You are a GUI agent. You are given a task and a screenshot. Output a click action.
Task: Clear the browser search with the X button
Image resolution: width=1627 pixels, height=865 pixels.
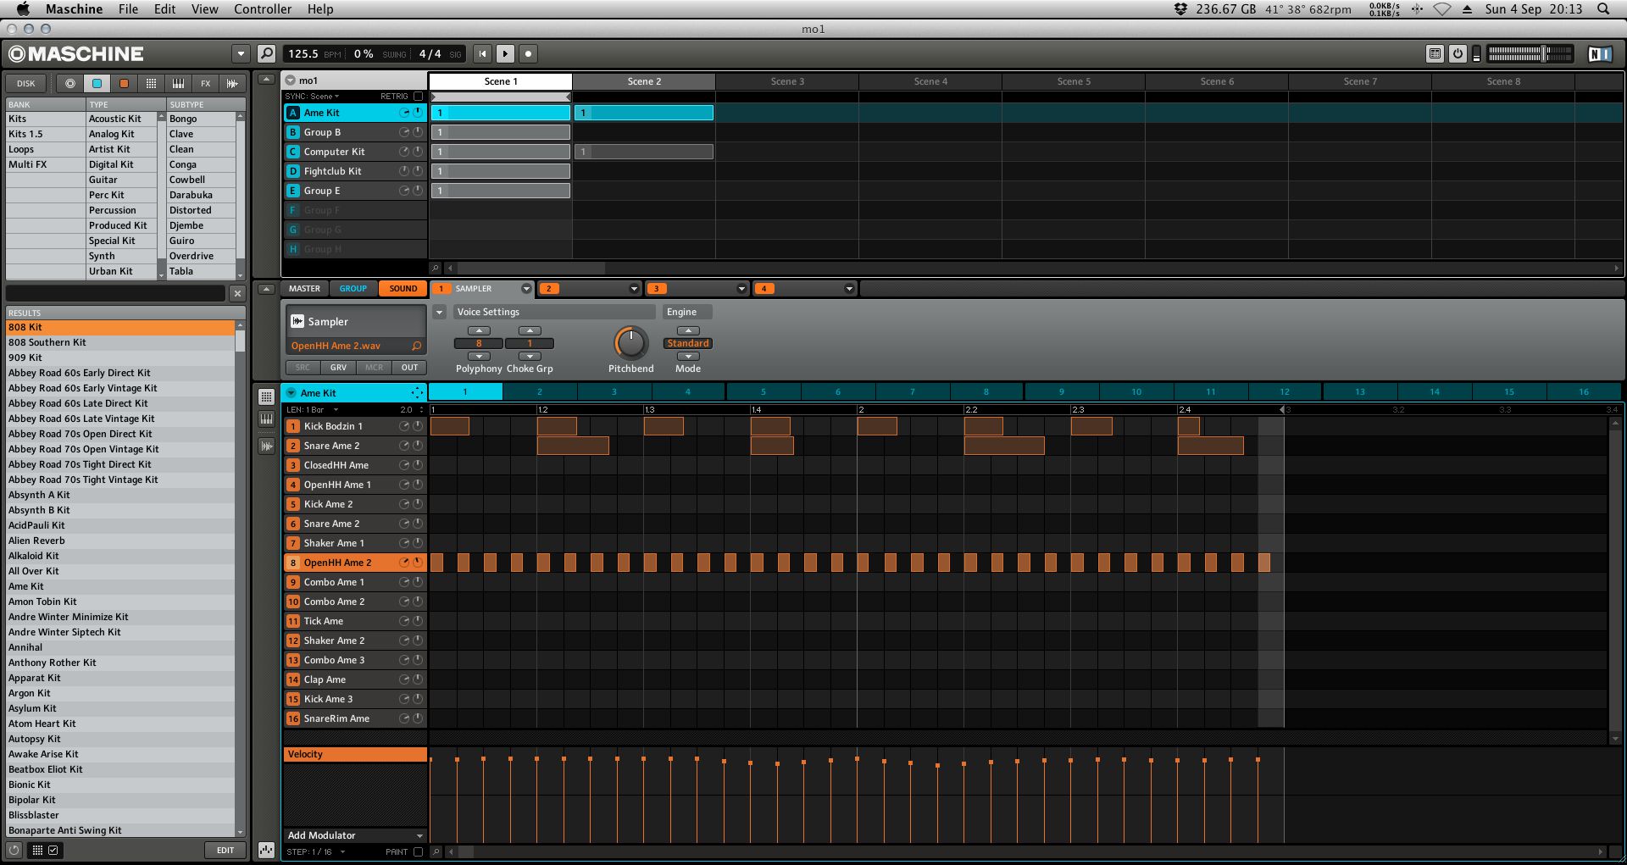coord(237,293)
